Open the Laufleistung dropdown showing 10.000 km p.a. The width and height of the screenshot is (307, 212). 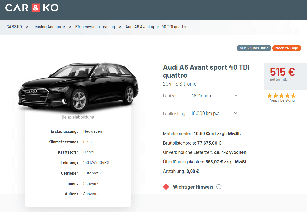click(213, 114)
